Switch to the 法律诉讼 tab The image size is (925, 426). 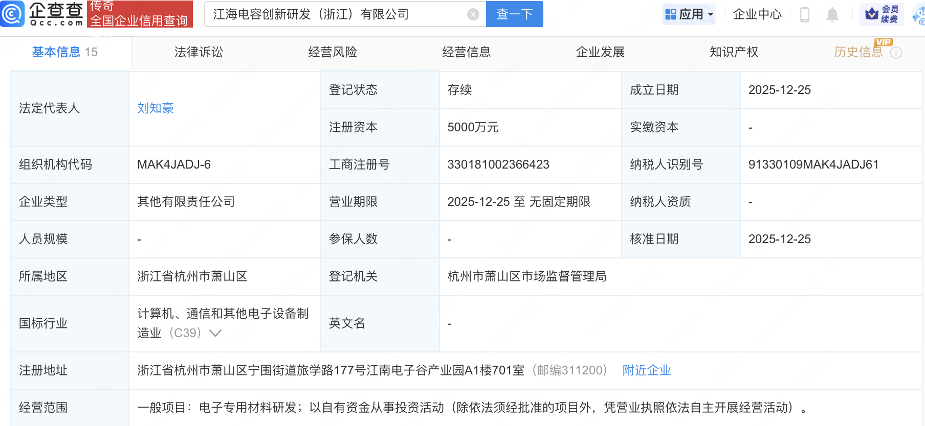(199, 52)
